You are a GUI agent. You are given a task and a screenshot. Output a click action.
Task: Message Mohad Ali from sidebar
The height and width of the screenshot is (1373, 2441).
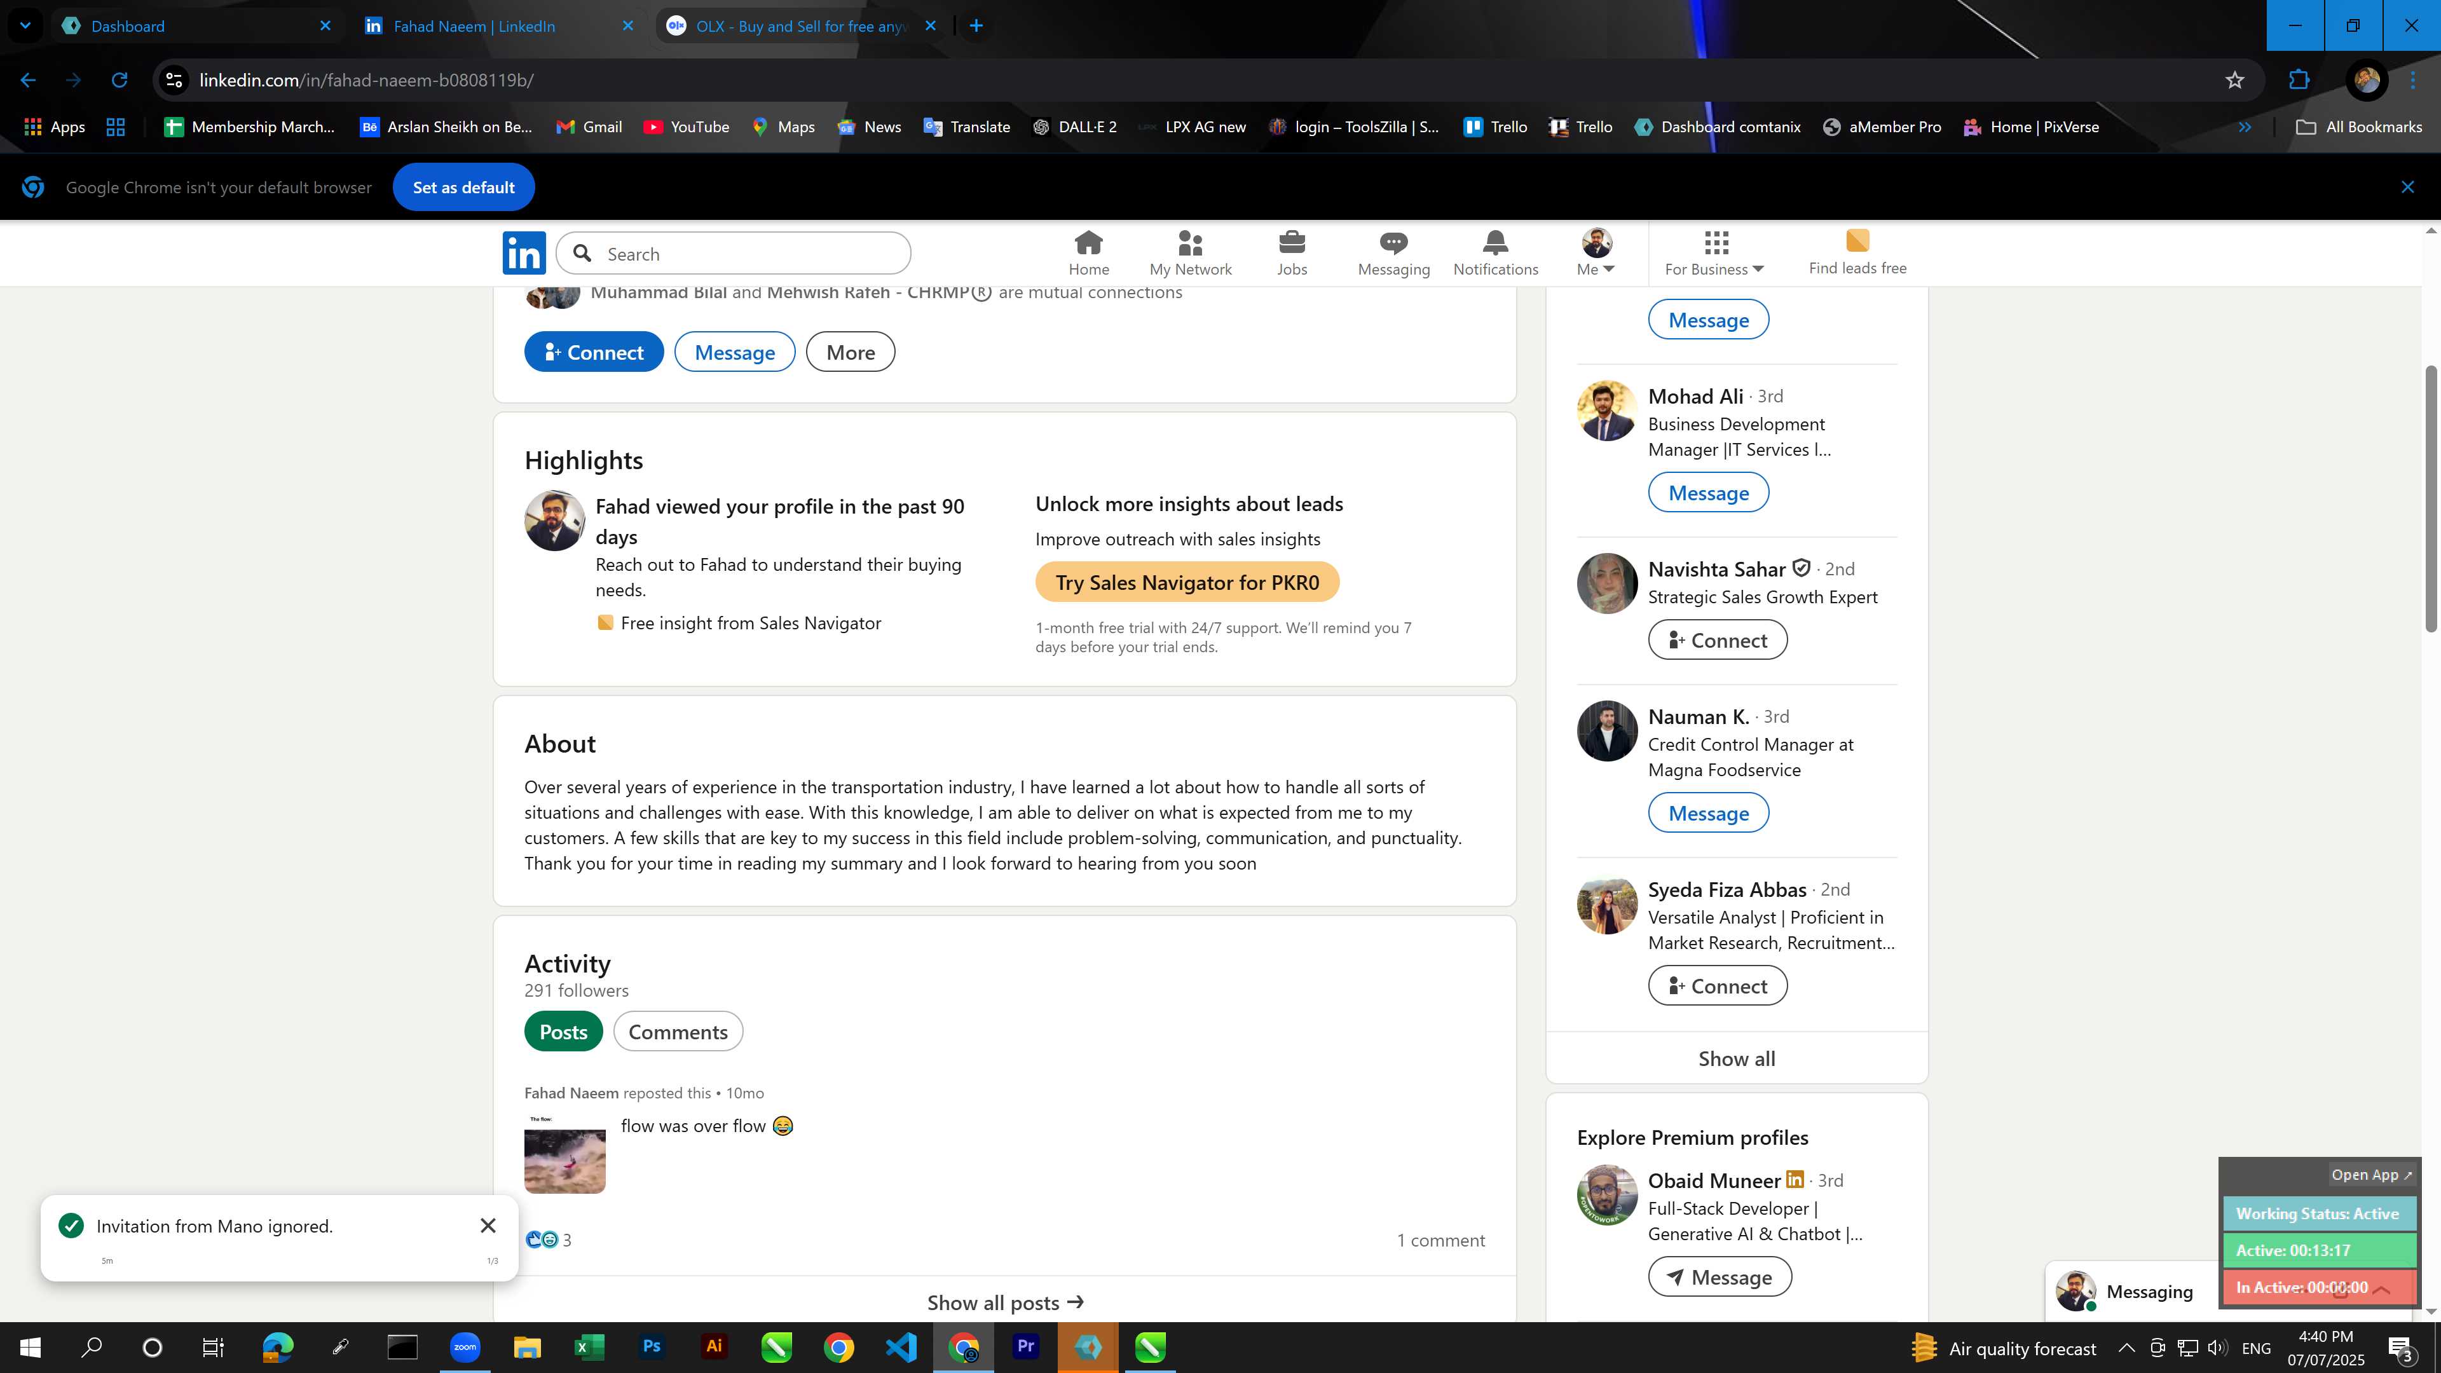[x=1707, y=493]
